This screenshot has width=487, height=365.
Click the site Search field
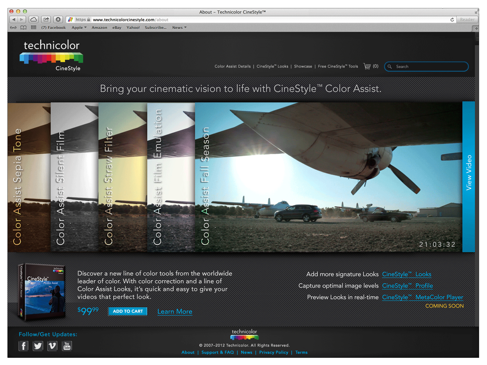[x=426, y=66]
